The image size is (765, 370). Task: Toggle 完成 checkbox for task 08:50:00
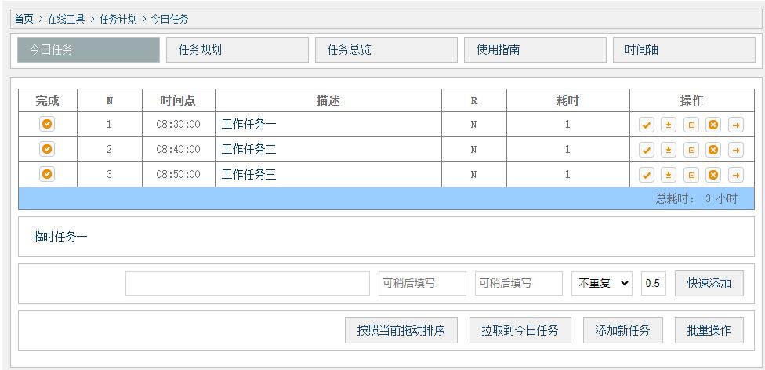47,174
